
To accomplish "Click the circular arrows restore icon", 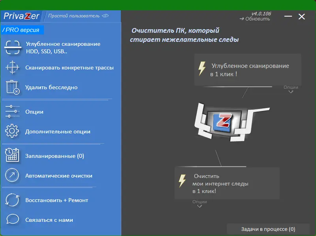I will pos(12,200).
